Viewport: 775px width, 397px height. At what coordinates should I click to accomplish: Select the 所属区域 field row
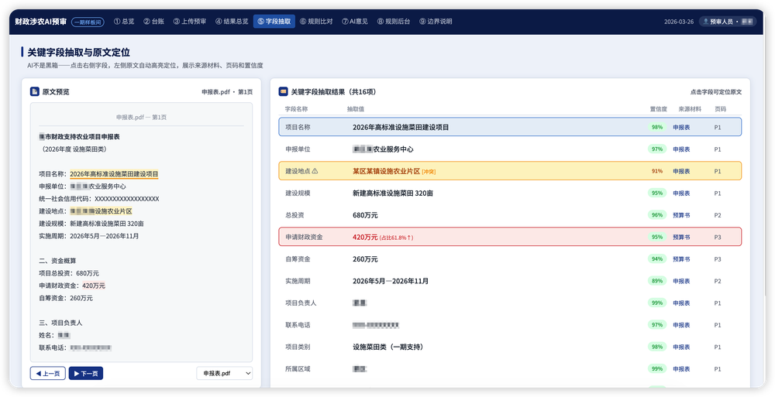click(x=510, y=369)
